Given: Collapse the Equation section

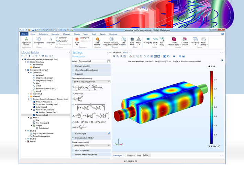Looking at the screenshot, I should (91, 74).
